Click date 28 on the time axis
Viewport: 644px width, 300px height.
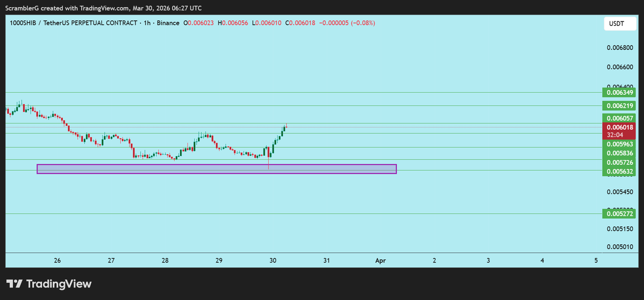(165, 260)
